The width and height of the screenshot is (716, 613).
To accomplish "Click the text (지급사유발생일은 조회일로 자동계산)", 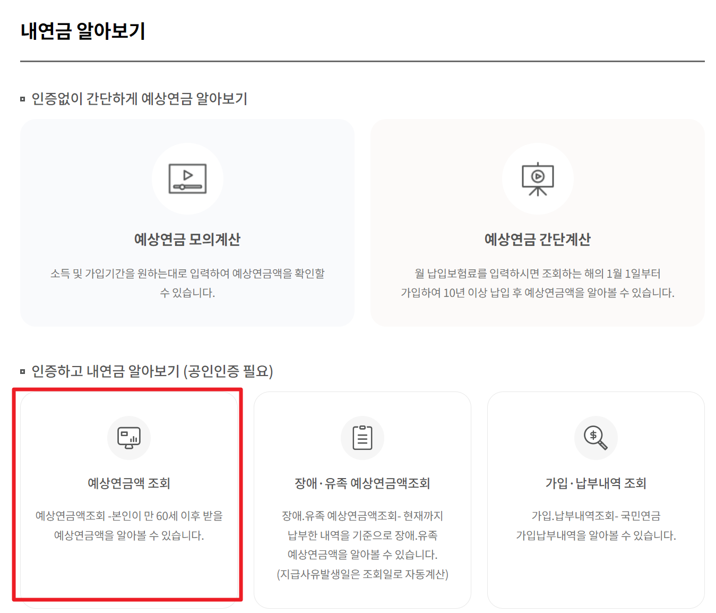I will [x=363, y=574].
